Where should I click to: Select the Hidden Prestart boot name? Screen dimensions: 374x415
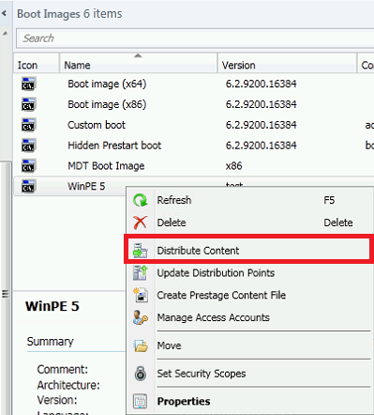click(114, 146)
